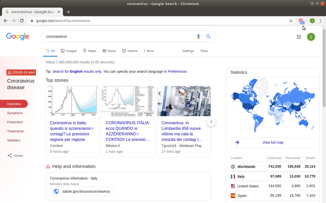Bookmark this page with star icon

[x=291, y=21]
